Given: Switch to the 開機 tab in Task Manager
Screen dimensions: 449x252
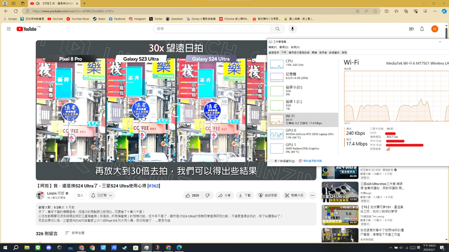Looking at the screenshot, I should (314, 52).
